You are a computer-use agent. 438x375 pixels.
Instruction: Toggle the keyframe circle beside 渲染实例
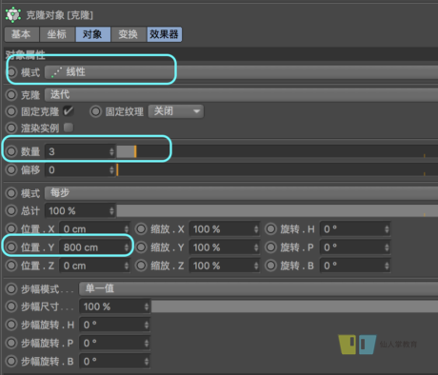point(11,128)
